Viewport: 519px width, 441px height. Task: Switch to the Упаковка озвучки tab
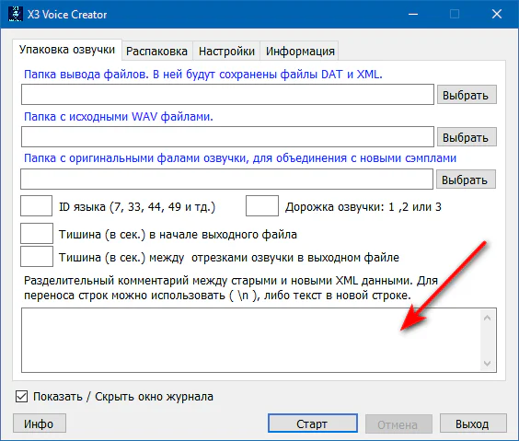(67, 50)
